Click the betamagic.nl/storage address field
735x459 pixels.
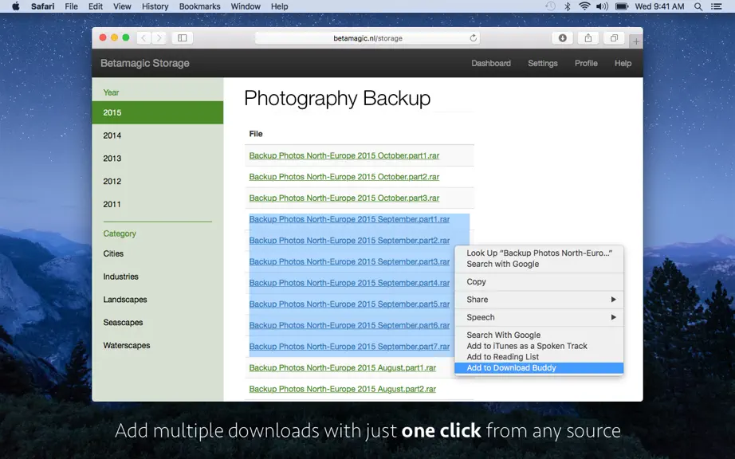pos(368,38)
